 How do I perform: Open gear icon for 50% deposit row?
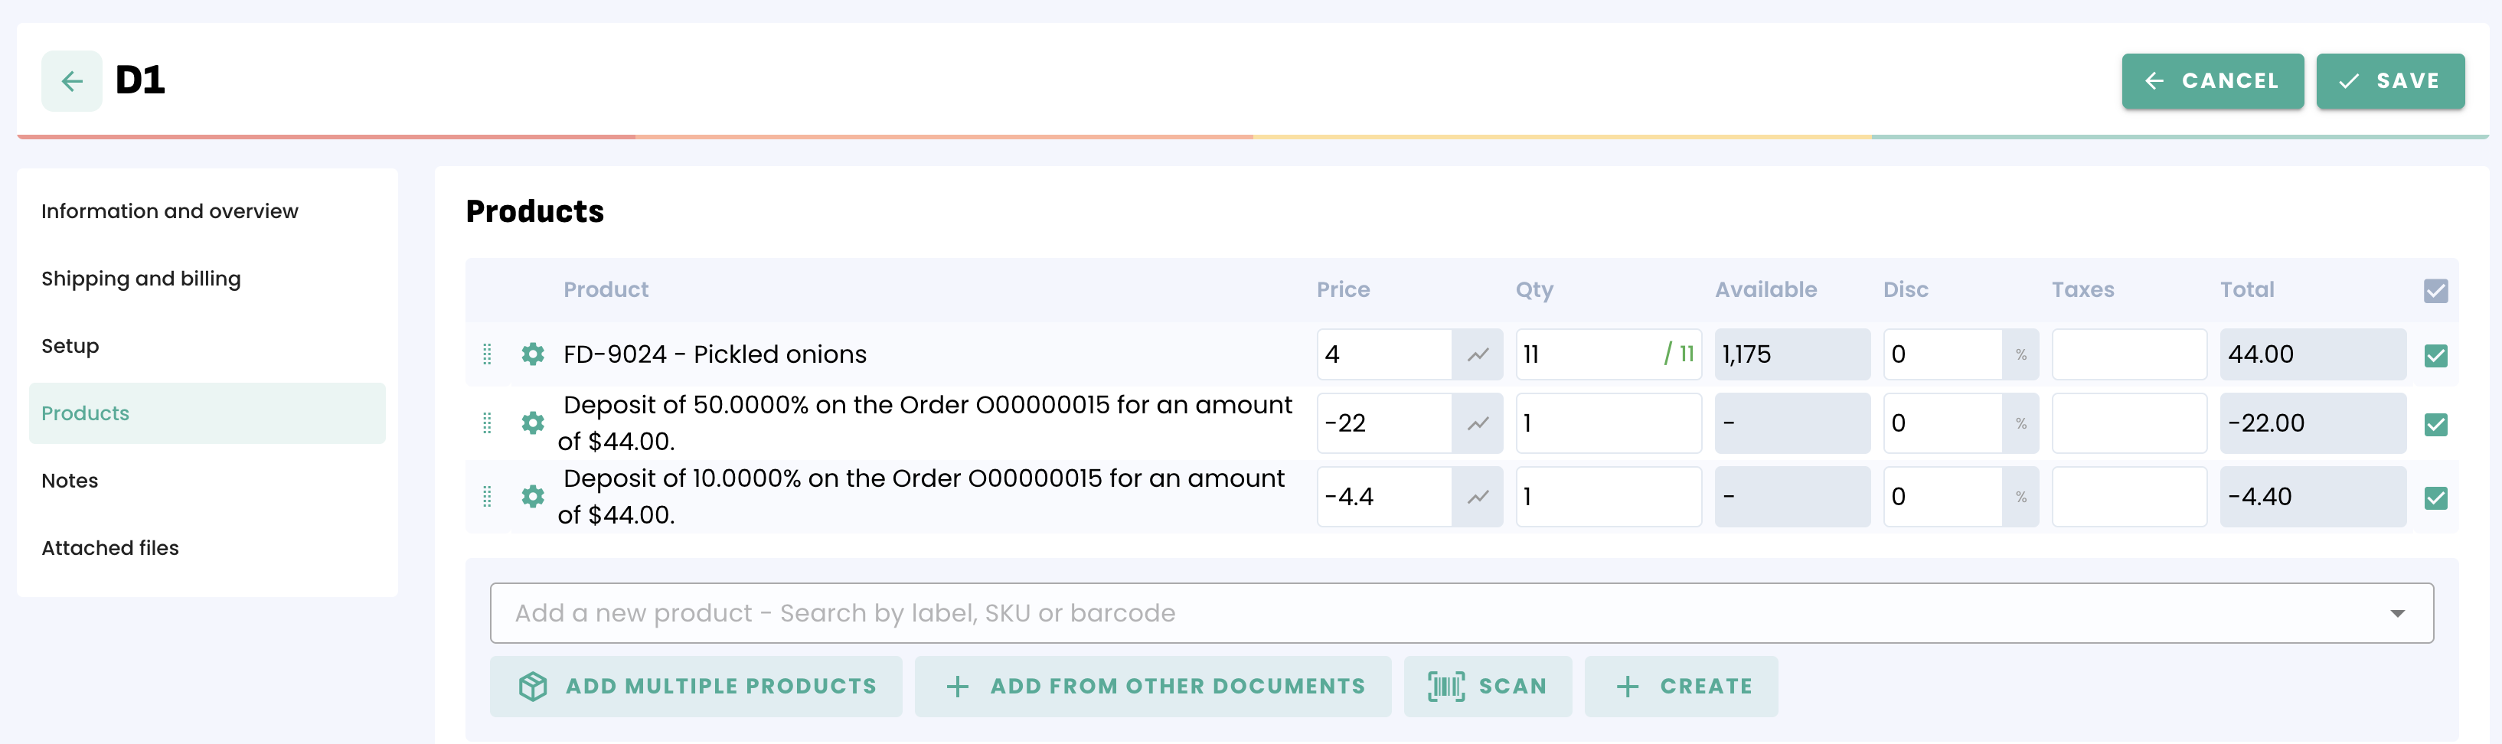pyautogui.click(x=532, y=423)
